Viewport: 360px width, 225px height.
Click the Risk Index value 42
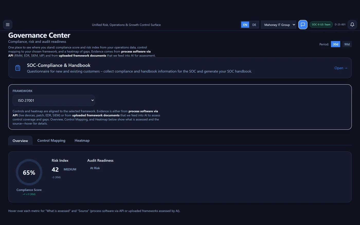(x=55, y=169)
